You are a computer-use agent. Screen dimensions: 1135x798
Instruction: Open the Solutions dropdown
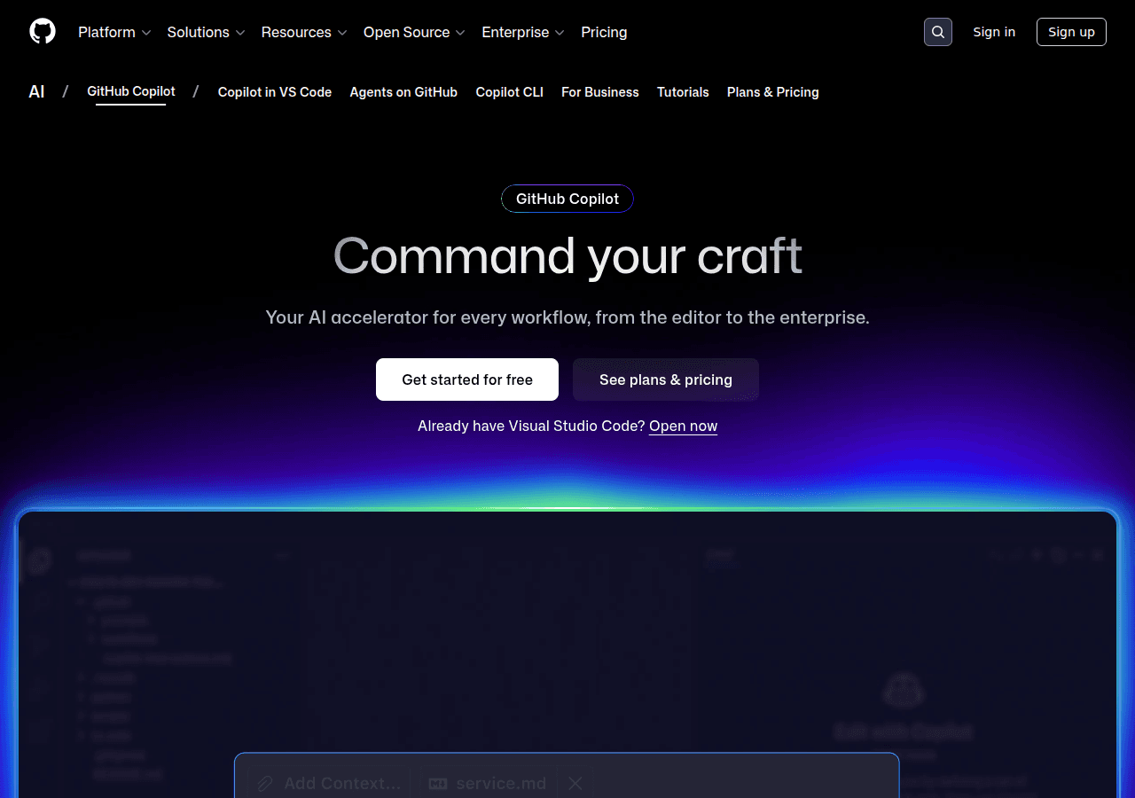(x=205, y=32)
